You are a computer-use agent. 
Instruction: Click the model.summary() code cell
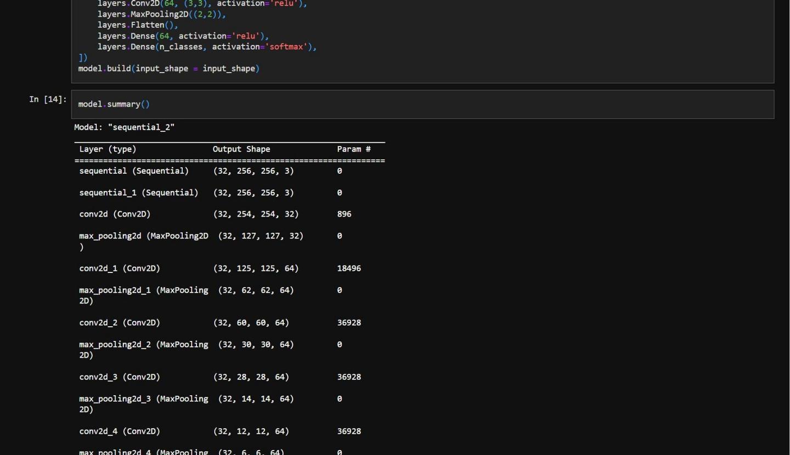tap(422, 104)
